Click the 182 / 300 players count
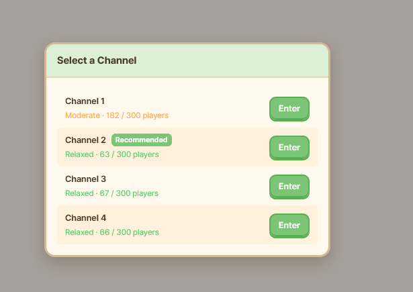This screenshot has width=413, height=292. (x=137, y=115)
